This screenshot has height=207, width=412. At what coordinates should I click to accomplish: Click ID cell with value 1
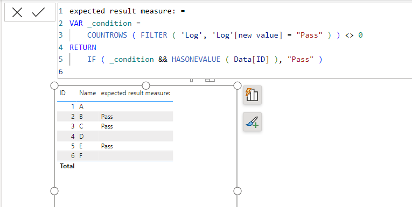[x=73, y=106]
